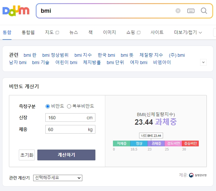Open related search '체질량 지수'
216x191 pixels.
[x=151, y=55]
